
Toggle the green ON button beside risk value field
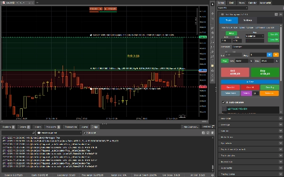(x=274, y=40)
